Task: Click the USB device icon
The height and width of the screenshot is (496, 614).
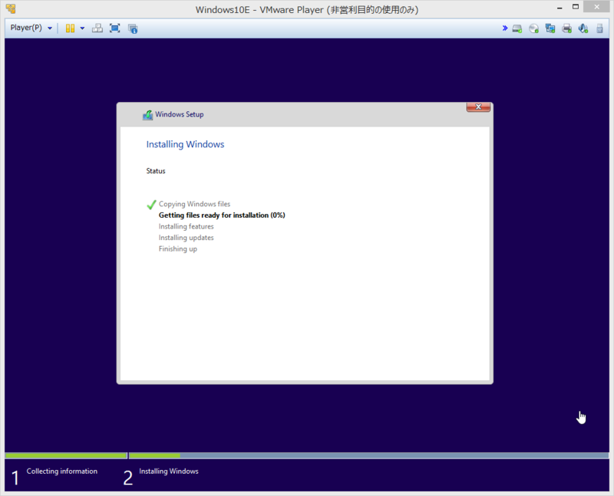Action: click(x=599, y=28)
